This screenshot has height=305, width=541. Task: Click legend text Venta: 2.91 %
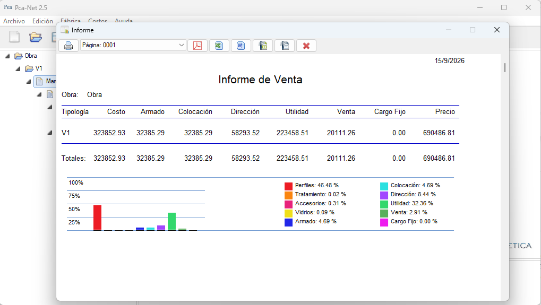409,212
